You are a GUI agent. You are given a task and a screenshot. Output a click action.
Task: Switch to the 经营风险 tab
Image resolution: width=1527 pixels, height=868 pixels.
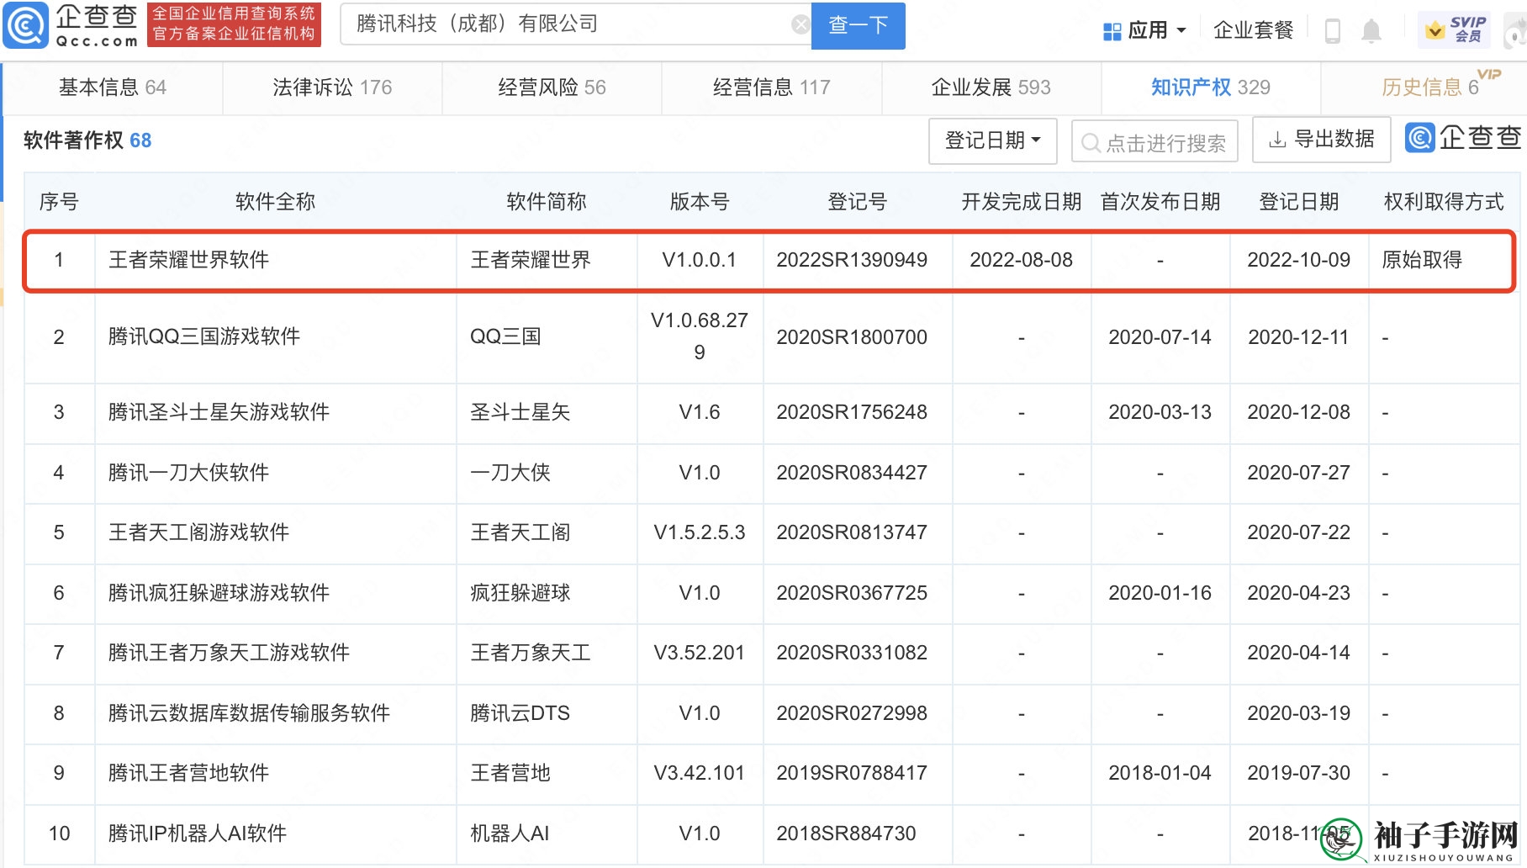tap(552, 87)
